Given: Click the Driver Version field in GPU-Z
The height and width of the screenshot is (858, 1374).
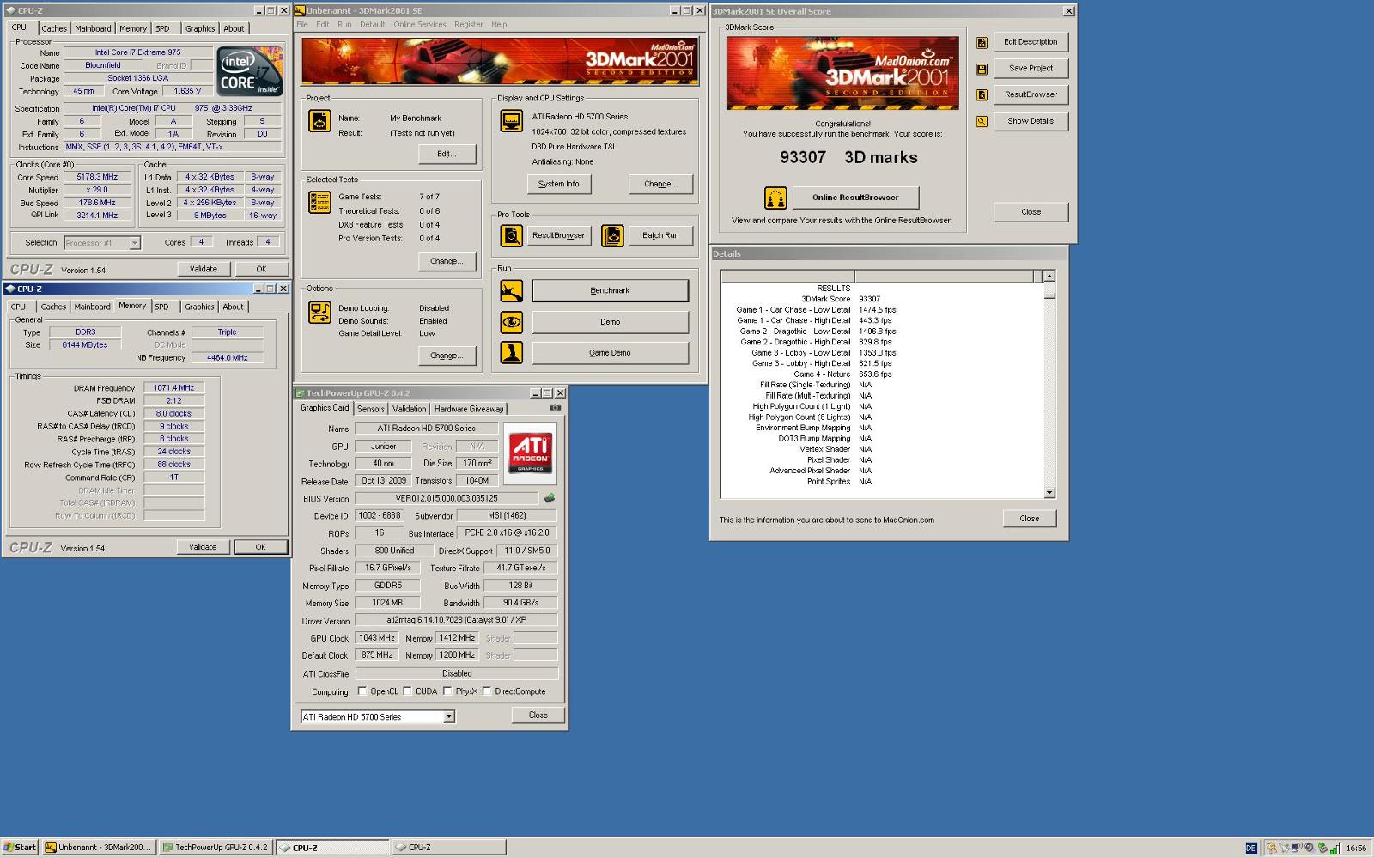Looking at the screenshot, I should point(456,620).
